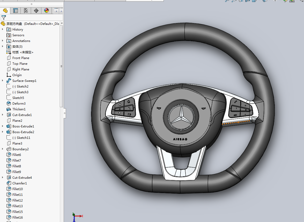This screenshot has height=222, width=304.
Task: Select Fillet11 in the tree
Action: [17, 195]
